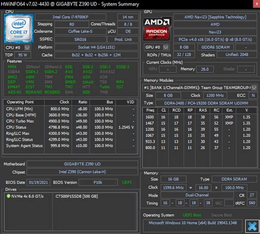The width and height of the screenshot is (260, 234).
Task: Click the Dual-Channel mode field
Action: [x=197, y=195]
